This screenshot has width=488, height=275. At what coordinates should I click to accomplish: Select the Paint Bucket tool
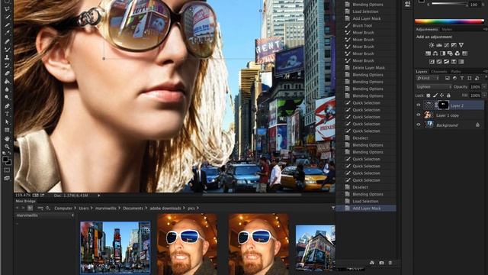tap(7, 82)
